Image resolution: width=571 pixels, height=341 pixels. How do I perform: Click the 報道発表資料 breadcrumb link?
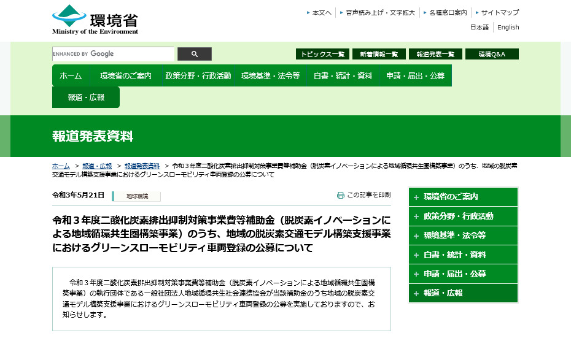point(142,166)
